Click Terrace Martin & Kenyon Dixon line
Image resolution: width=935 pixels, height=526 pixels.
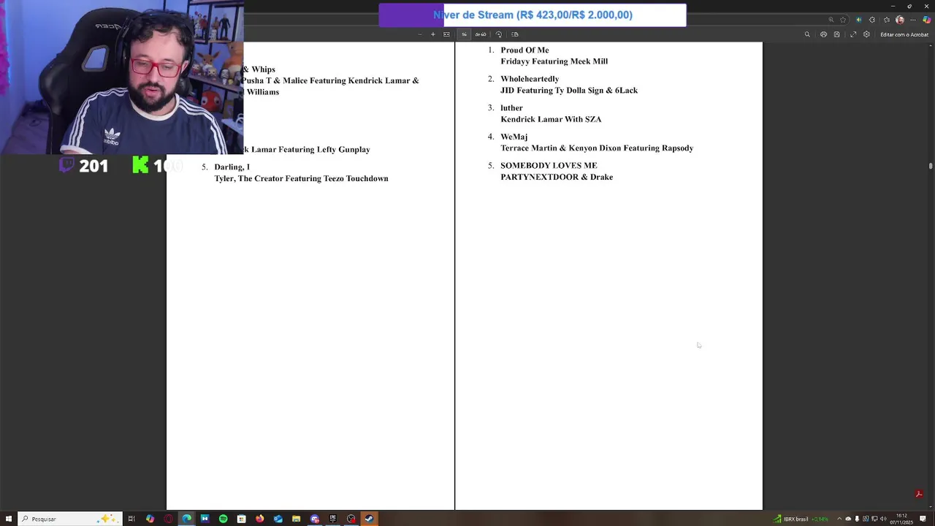(597, 148)
